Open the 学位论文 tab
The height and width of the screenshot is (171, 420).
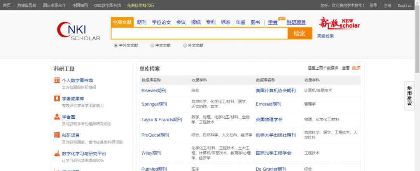(161, 22)
